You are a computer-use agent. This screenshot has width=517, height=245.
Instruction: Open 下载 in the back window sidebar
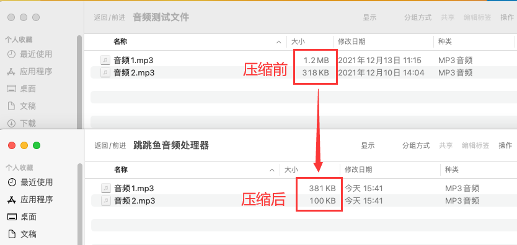tap(21, 123)
